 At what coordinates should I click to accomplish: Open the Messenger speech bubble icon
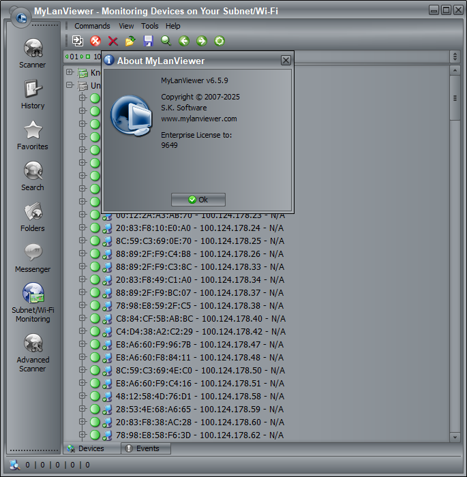pyautogui.click(x=33, y=252)
